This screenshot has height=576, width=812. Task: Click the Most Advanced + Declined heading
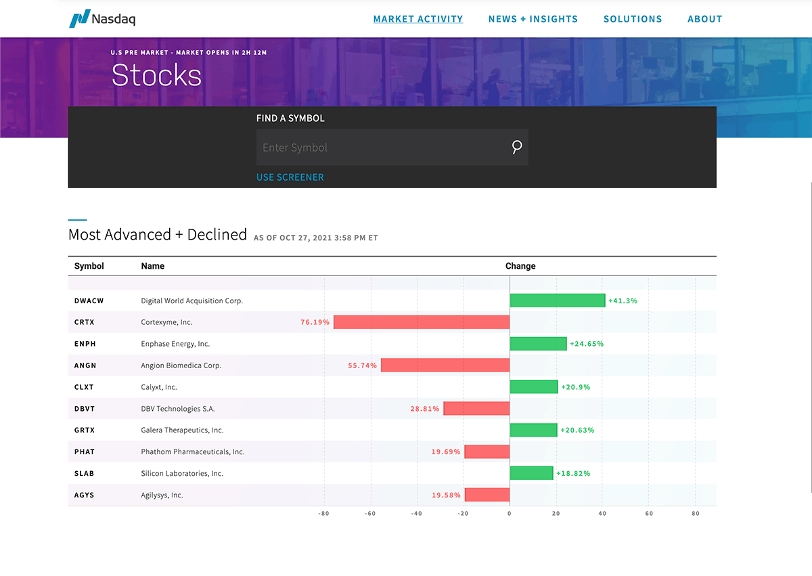[158, 235]
